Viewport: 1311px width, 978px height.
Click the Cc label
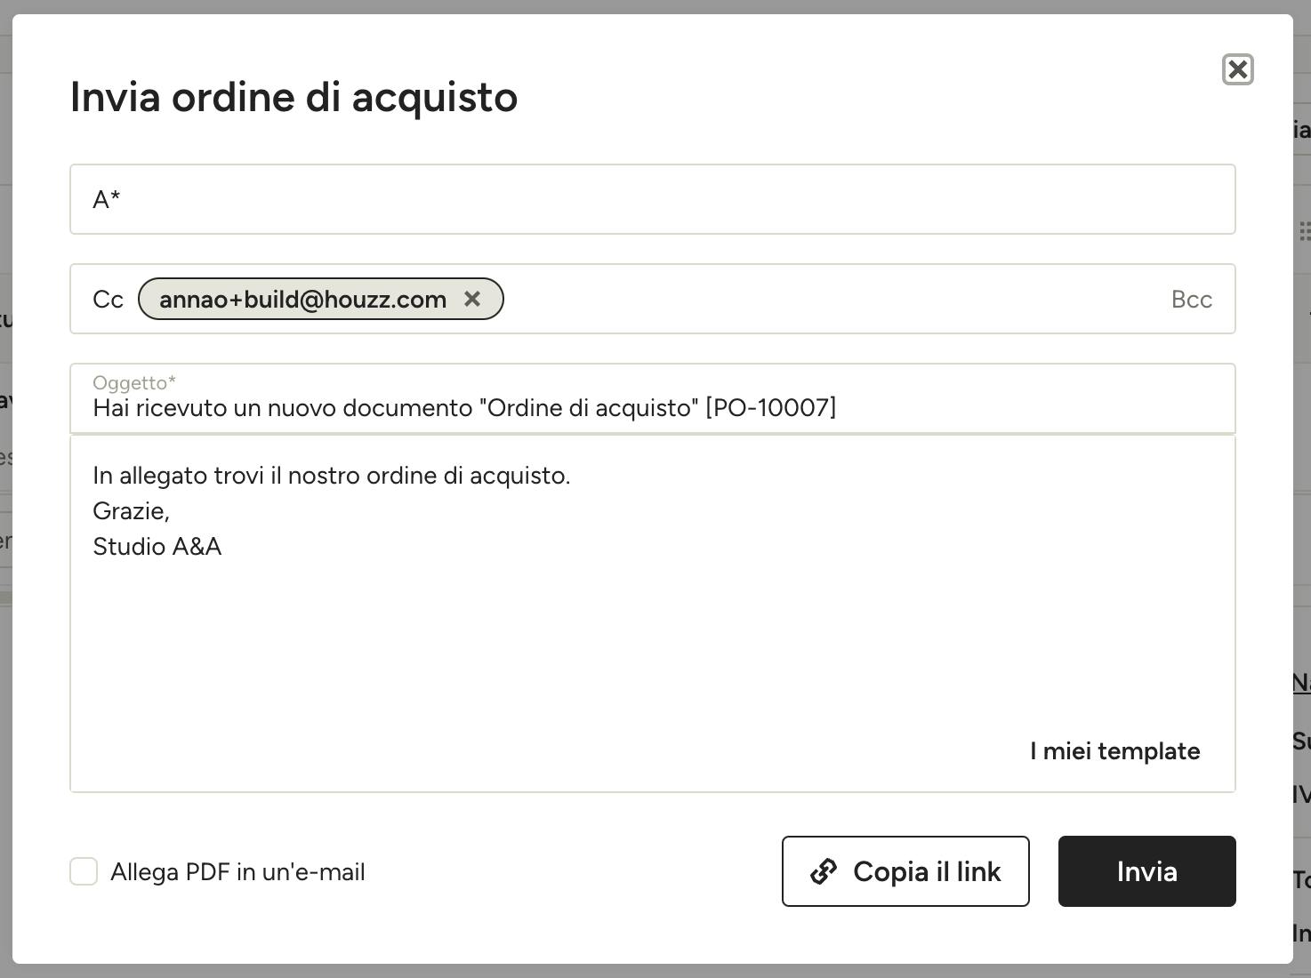coord(108,300)
